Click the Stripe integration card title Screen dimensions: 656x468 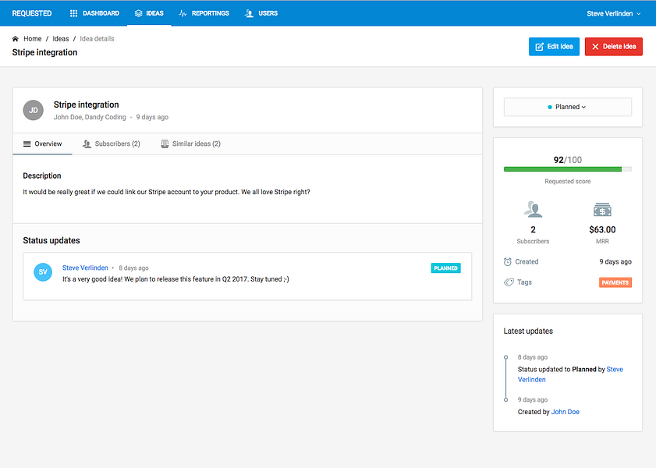(x=86, y=105)
